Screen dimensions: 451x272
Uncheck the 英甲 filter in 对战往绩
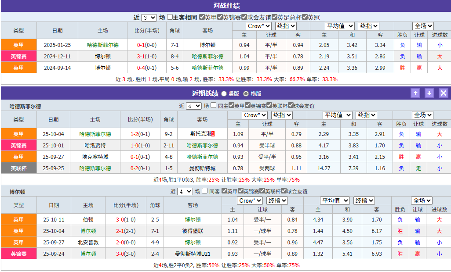tap(201, 14)
